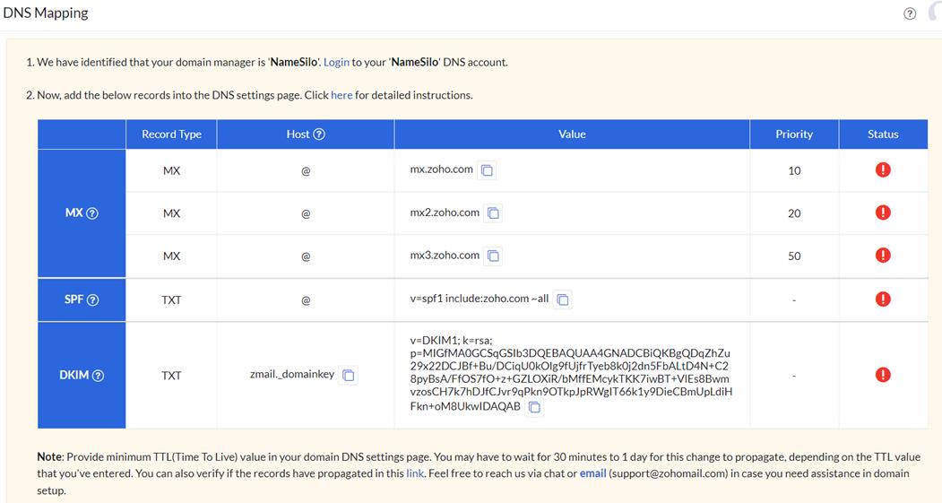
Task: Copy the zmail._domainkey host name
Action: (x=349, y=375)
